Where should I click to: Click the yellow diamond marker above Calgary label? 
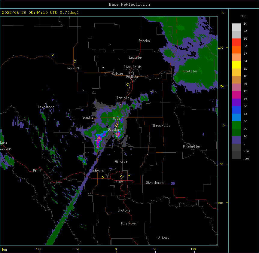(122, 177)
